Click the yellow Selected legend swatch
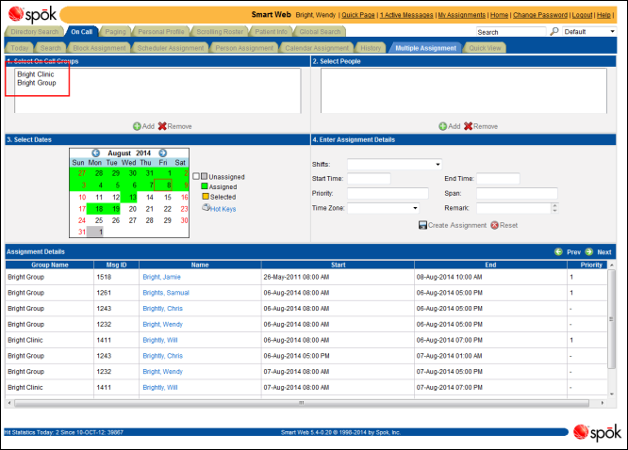The width and height of the screenshot is (628, 450). [x=206, y=197]
